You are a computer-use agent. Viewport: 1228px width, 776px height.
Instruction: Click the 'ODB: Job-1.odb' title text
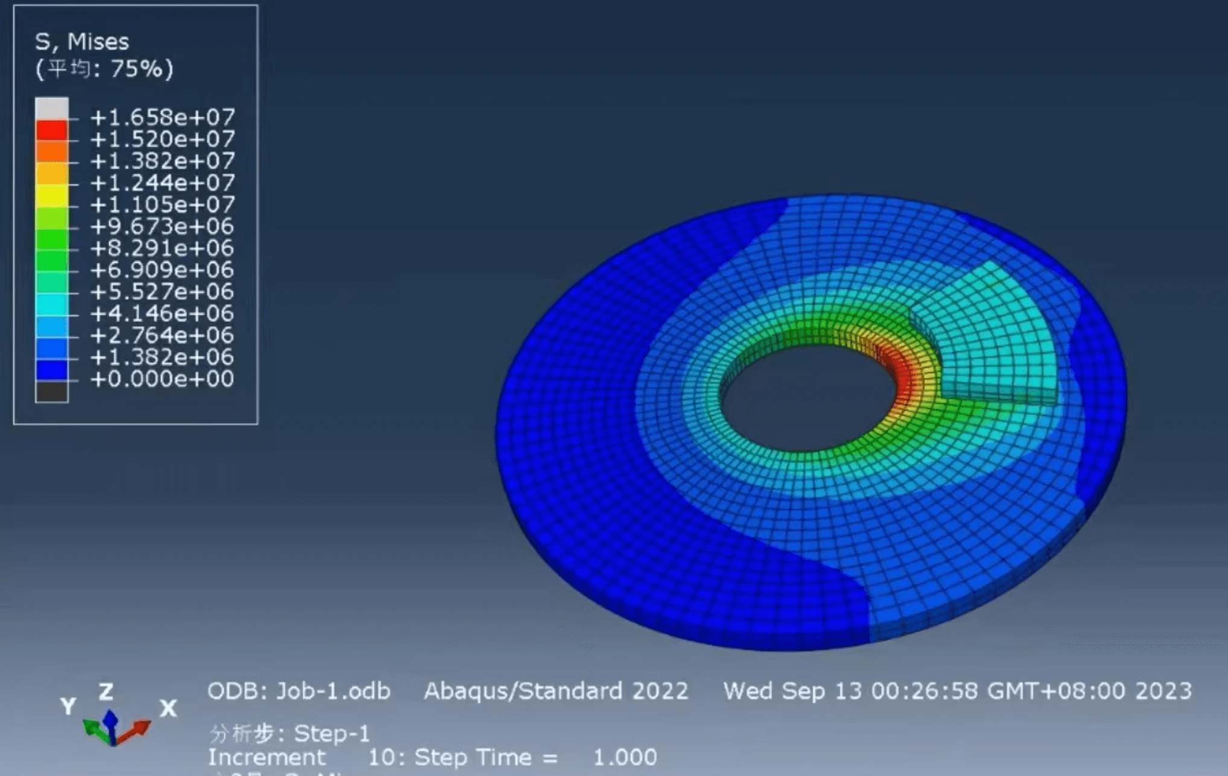299,691
